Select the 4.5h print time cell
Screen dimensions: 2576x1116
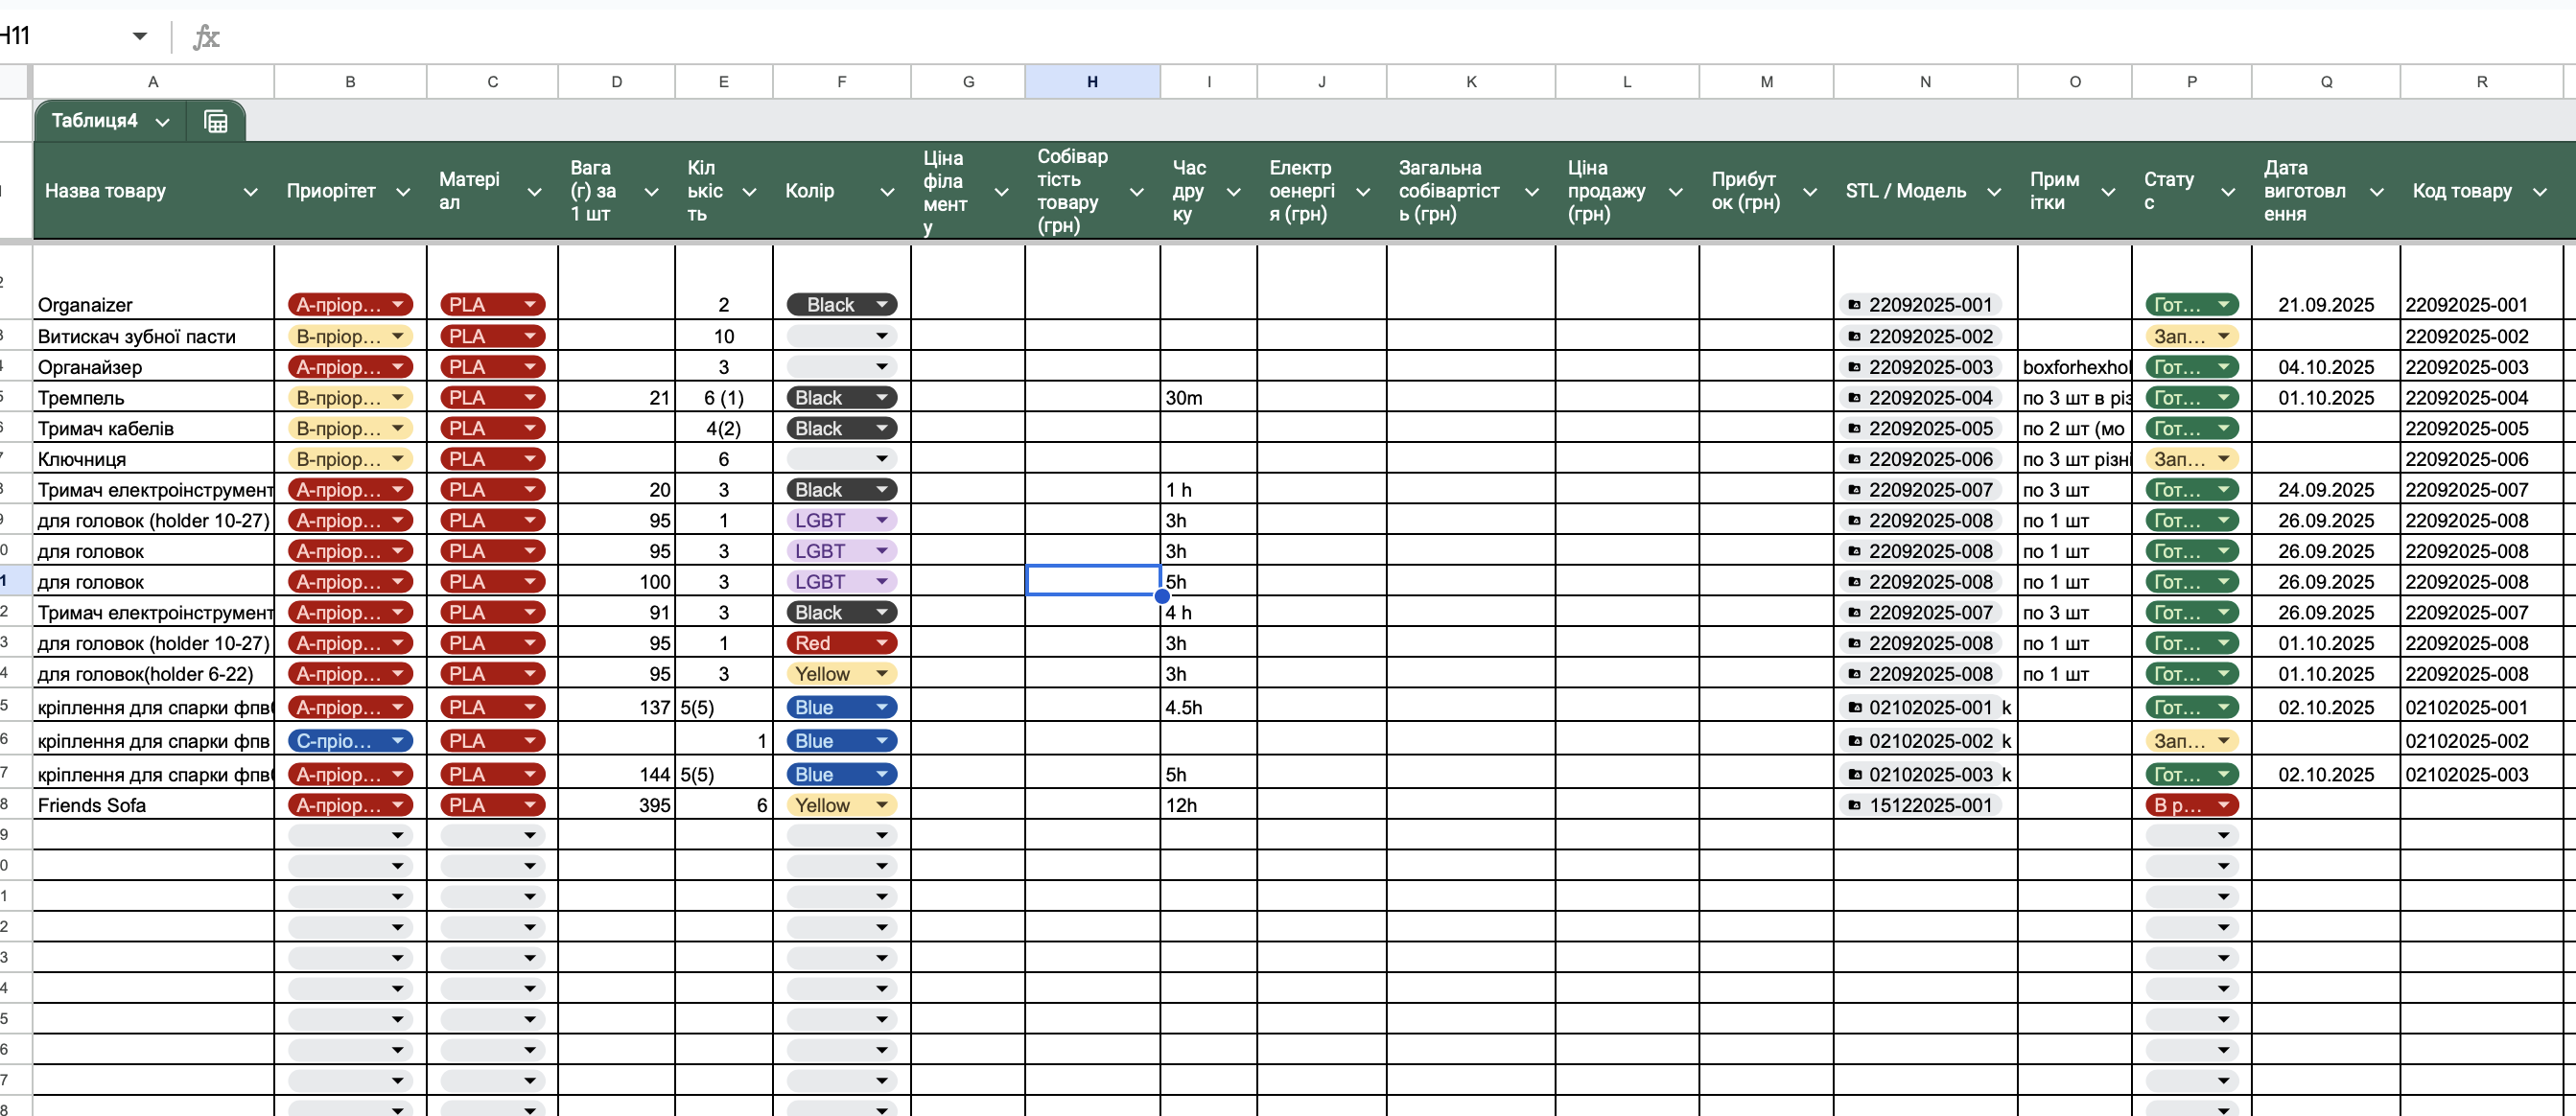(x=1208, y=707)
